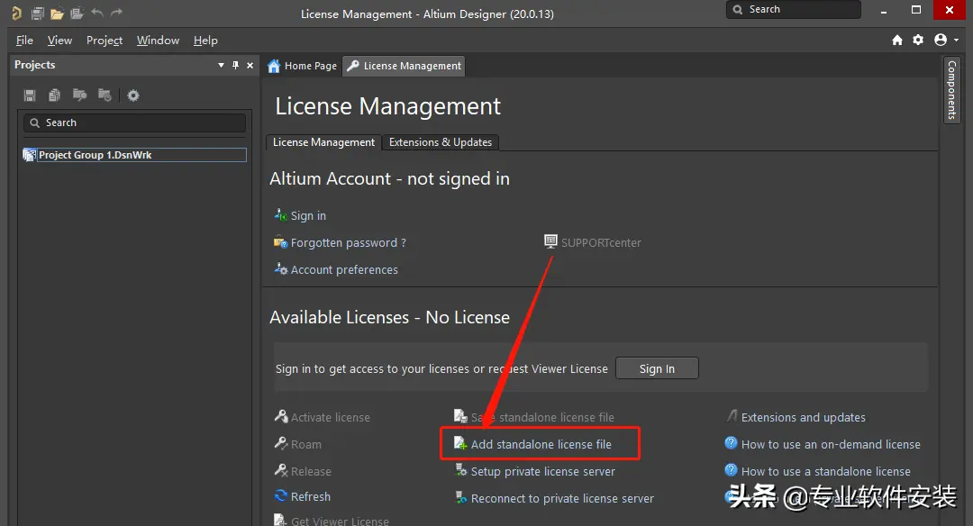Screen dimensions: 973x526
Task: Open the Projects panel dropdown arrow
Action: 221,65
